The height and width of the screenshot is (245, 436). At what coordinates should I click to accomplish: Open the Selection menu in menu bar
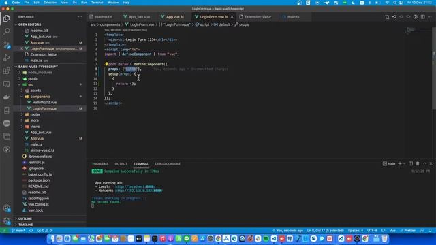click(x=50, y=3)
